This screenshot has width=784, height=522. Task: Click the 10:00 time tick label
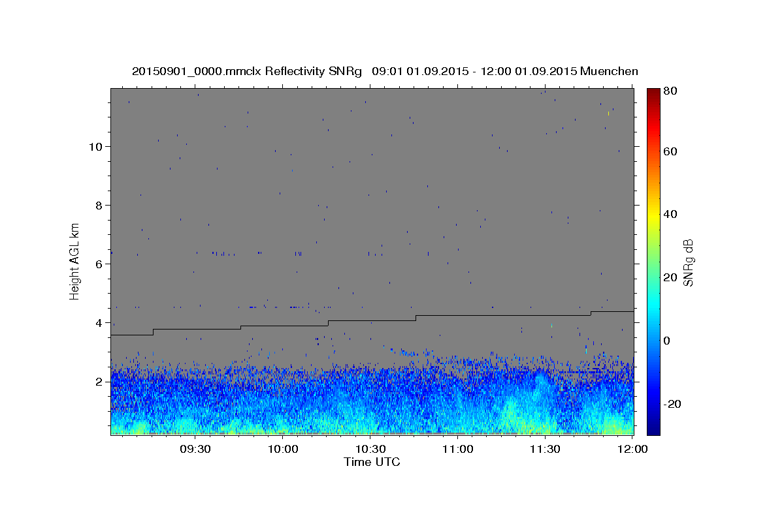(283, 450)
